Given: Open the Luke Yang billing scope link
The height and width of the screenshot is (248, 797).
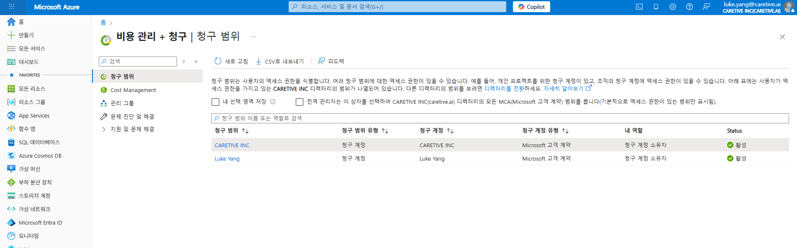Looking at the screenshot, I should (x=227, y=159).
